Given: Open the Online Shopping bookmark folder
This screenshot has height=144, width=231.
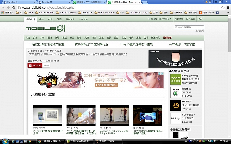Looking at the screenshot, I should (x=137, y=12).
